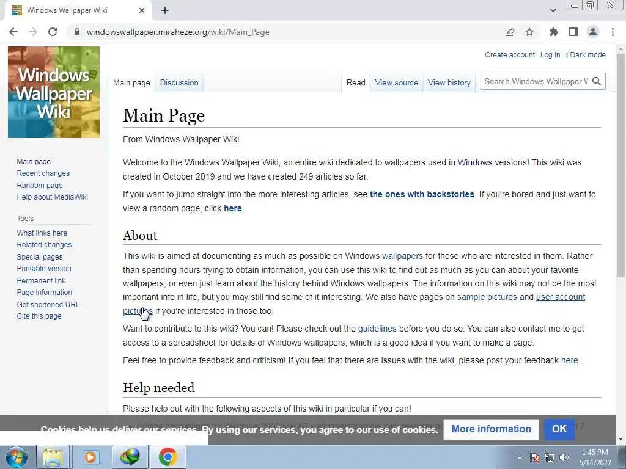Click the Chrome icon on the taskbar
The height and width of the screenshot is (469, 626).
[168, 457]
